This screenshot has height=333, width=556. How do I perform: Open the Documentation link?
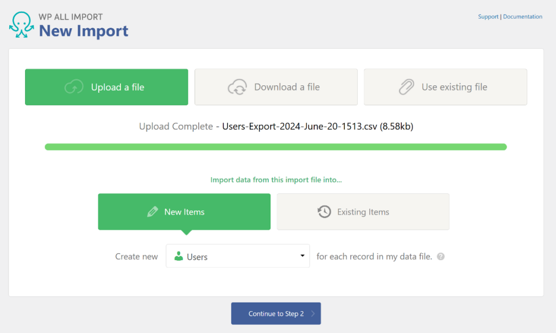tap(522, 16)
